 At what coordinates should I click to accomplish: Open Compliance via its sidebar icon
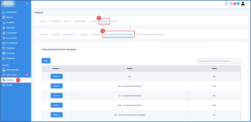pyautogui.click(x=4, y=43)
